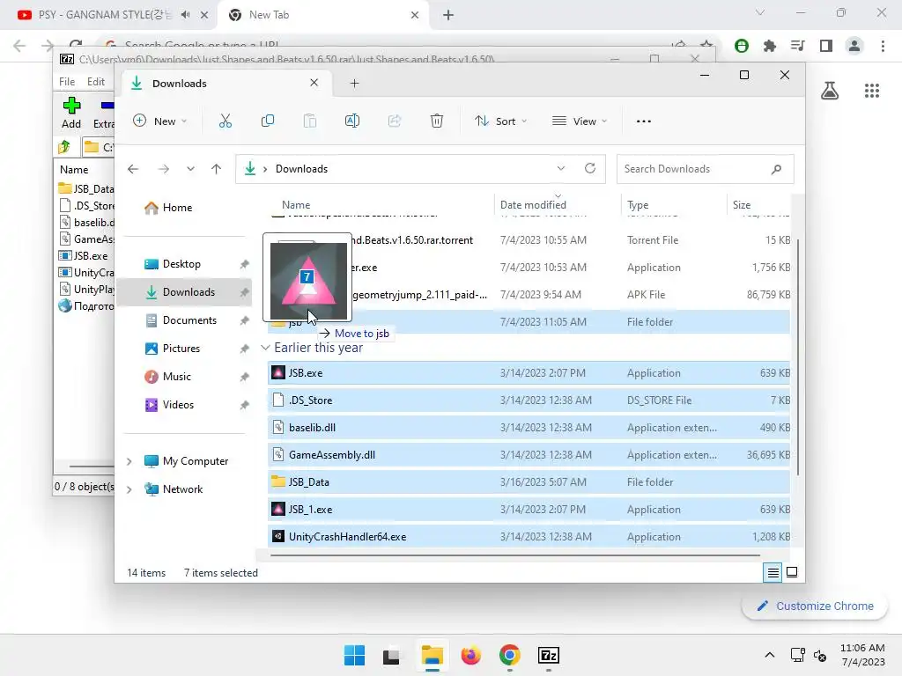Screen dimensions: 902x676
Task: Open a new Chrome tab with plus button
Action: (x=448, y=15)
